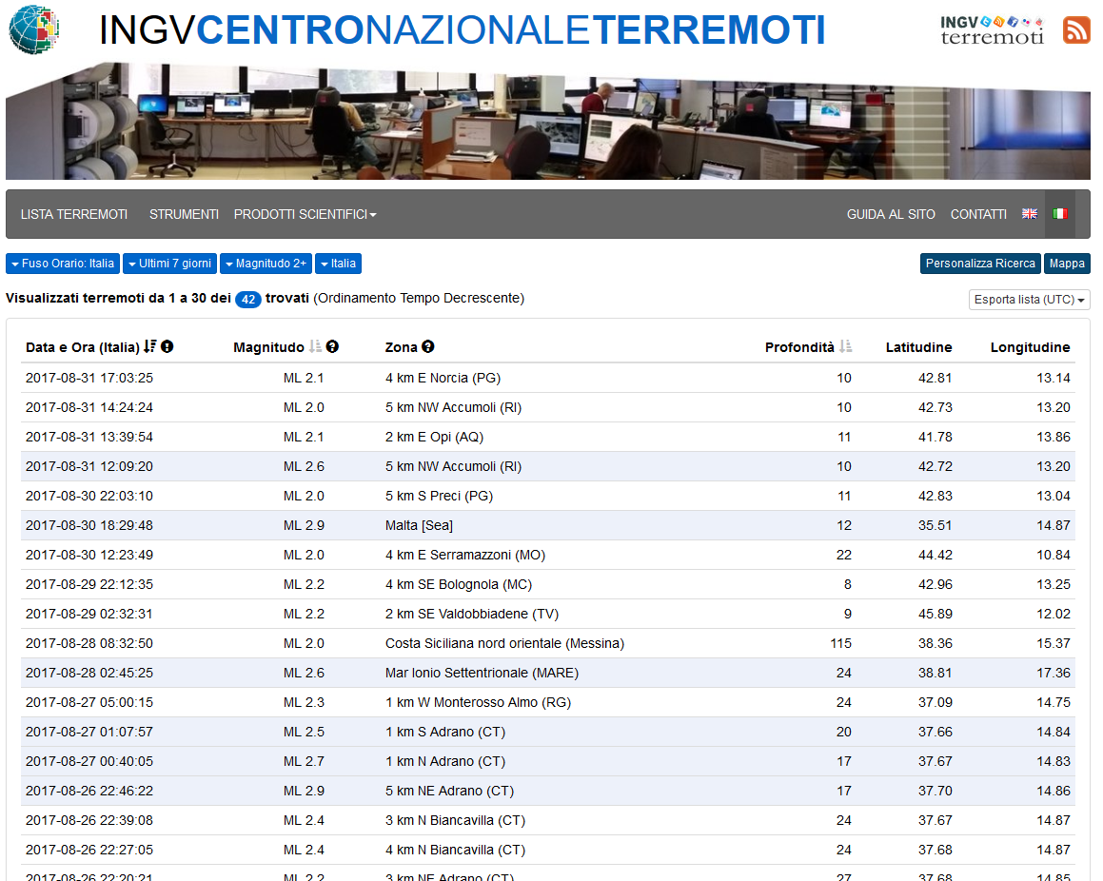Open the Magnitudo help question icon
This screenshot has width=1103, height=881.
[x=333, y=346]
